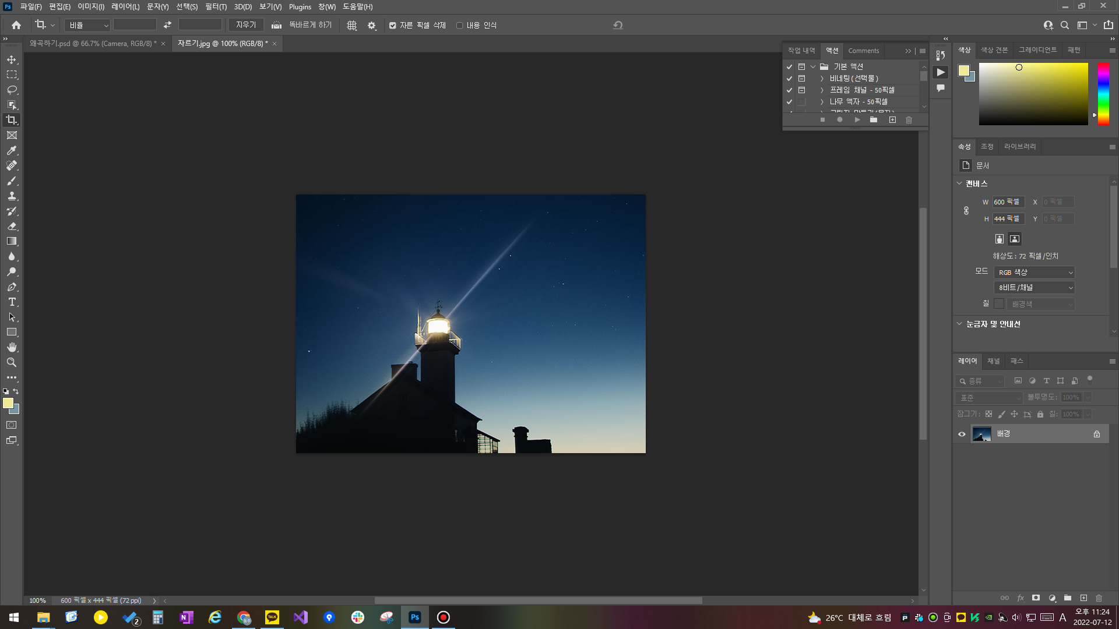Click the foreground color swatch in toolbox
Image resolution: width=1119 pixels, height=629 pixels.
[8, 403]
